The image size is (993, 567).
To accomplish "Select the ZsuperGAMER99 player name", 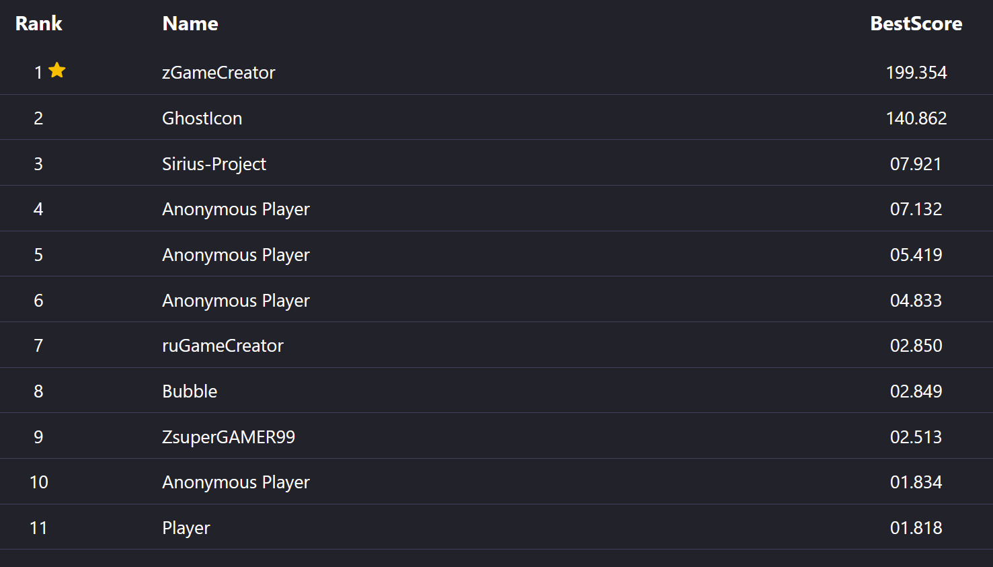I will 229,437.
